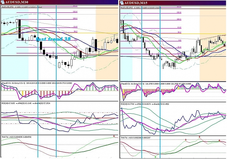Select the 108.0 Fibonacci label in M15 chart

179,19
